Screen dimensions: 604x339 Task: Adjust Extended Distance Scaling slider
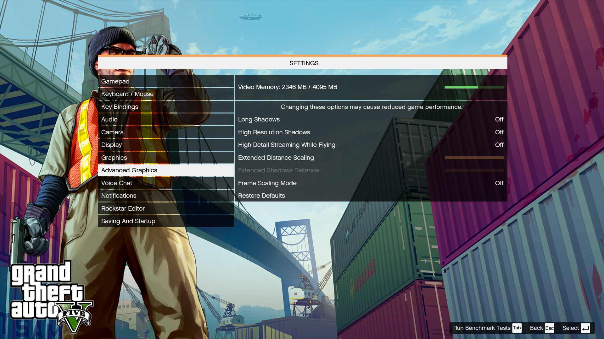coord(474,158)
